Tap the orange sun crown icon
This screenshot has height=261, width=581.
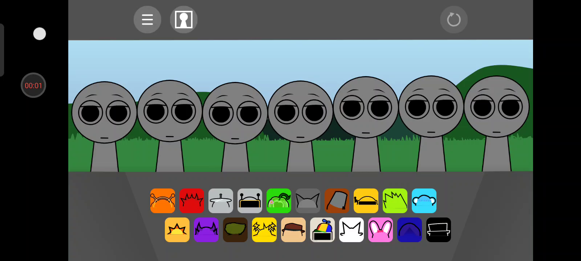point(177,230)
